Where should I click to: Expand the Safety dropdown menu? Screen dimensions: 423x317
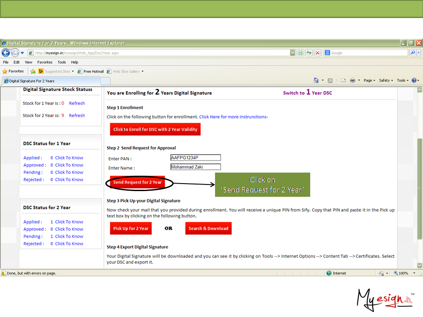(386, 81)
